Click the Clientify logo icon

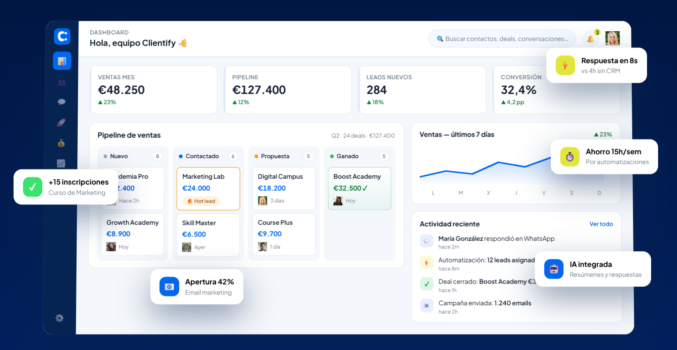tap(62, 37)
